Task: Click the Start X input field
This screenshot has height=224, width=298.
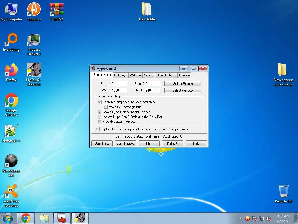Action: (x=119, y=84)
